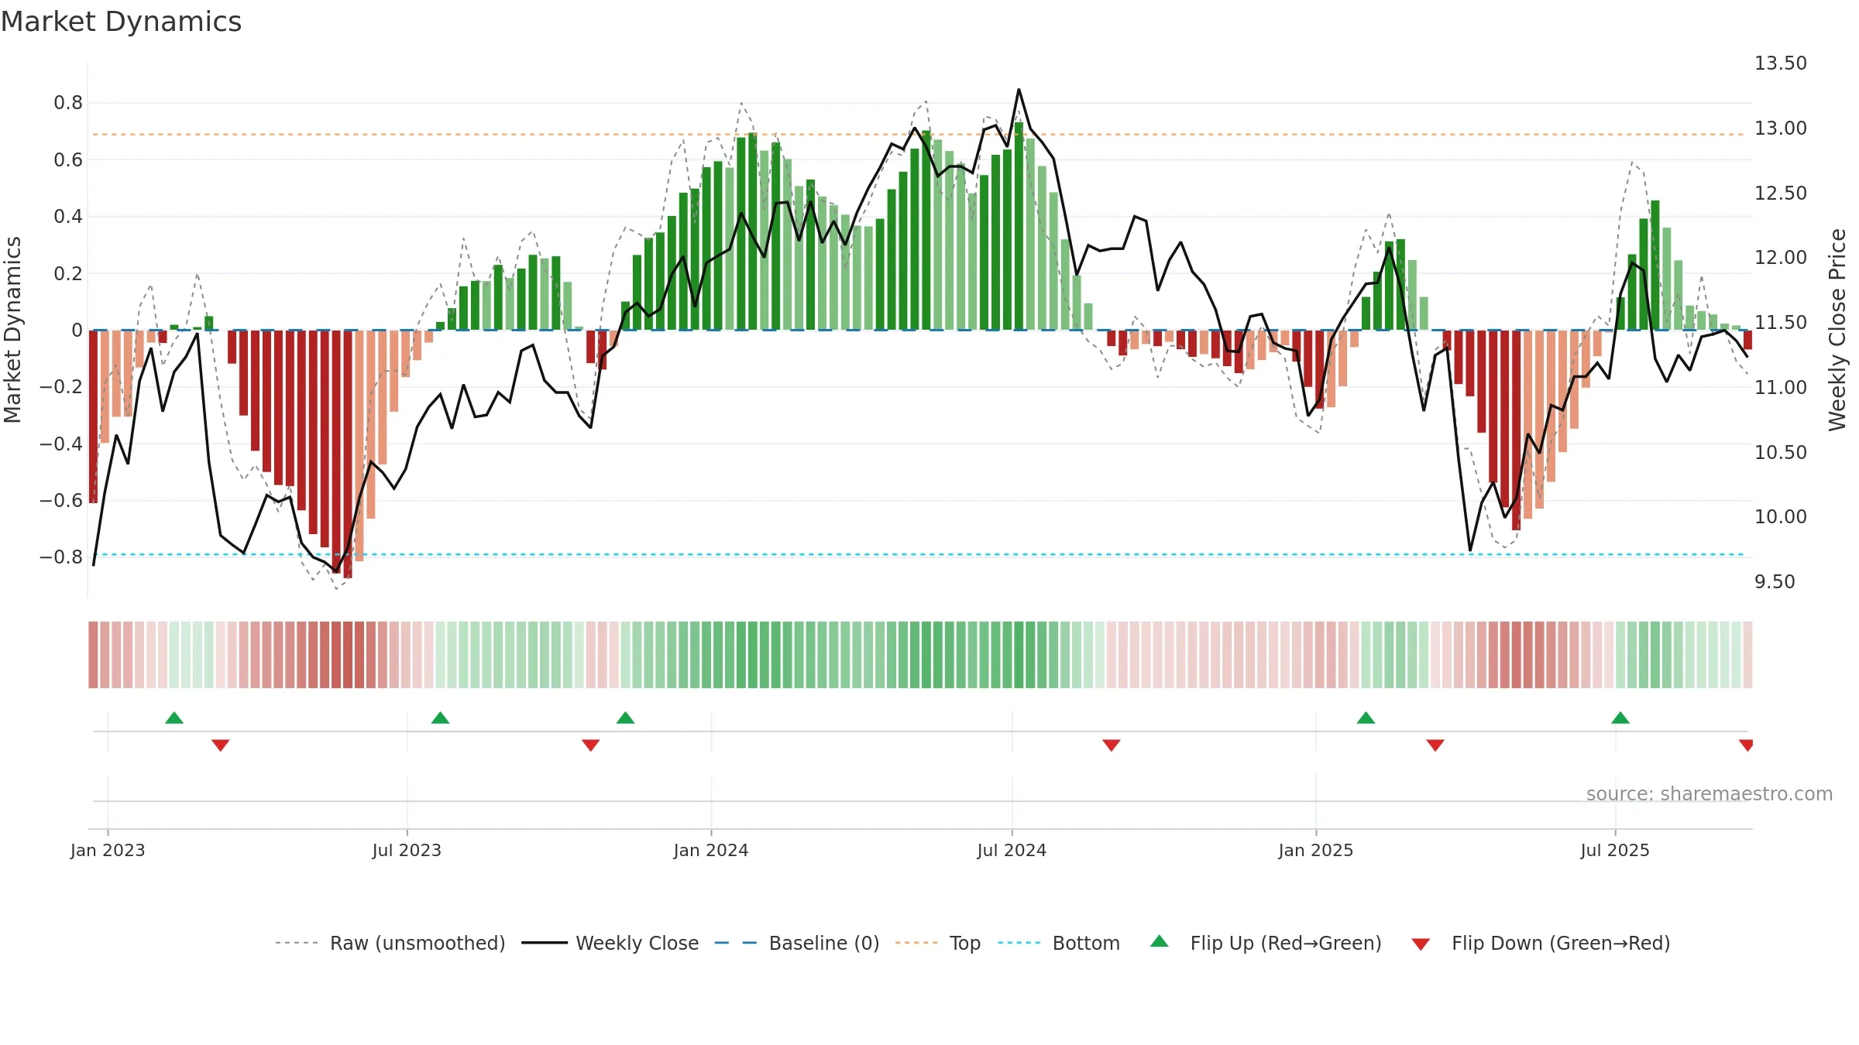Click the −0.4 left axis tick
The image size is (1859, 1045).
pyautogui.click(x=61, y=444)
